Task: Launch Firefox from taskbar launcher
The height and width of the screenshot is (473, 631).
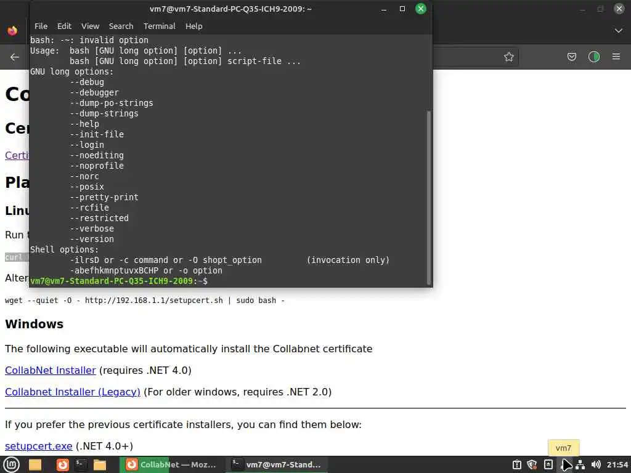Action: tap(62, 464)
